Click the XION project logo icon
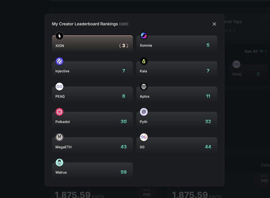The image size is (270, 198). tap(59, 36)
